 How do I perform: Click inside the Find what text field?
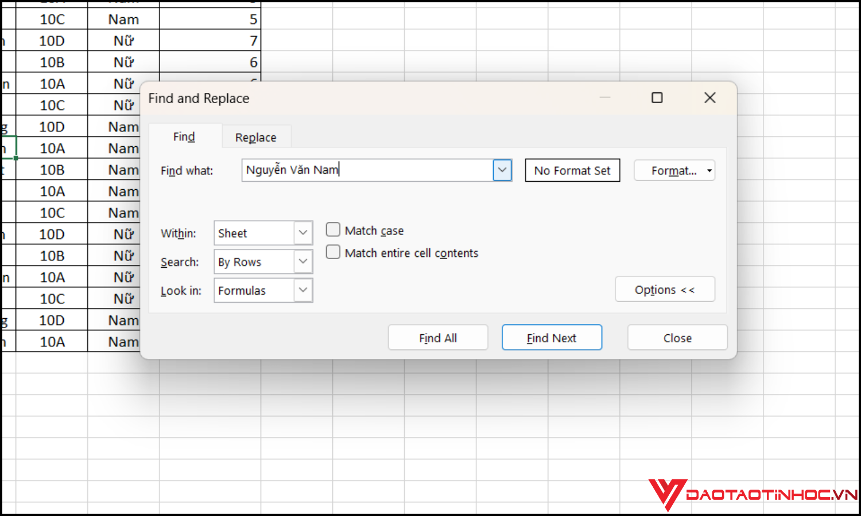tap(367, 170)
